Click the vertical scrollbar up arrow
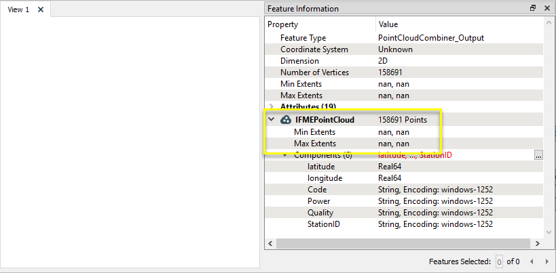Image resolution: width=556 pixels, height=273 pixels. click(549, 23)
